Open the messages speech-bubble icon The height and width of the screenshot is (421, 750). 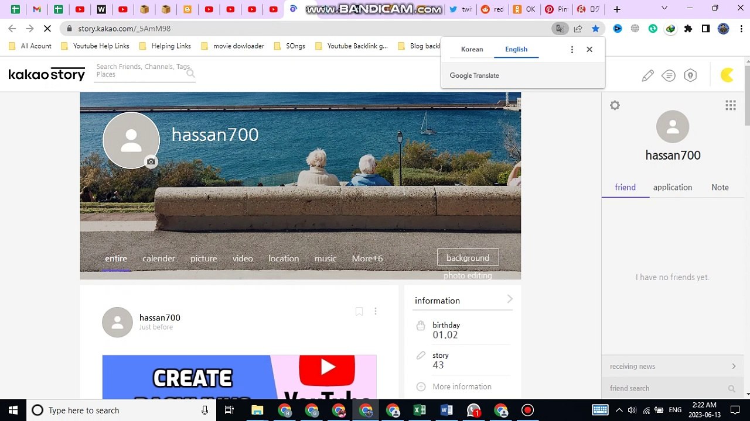(669, 75)
